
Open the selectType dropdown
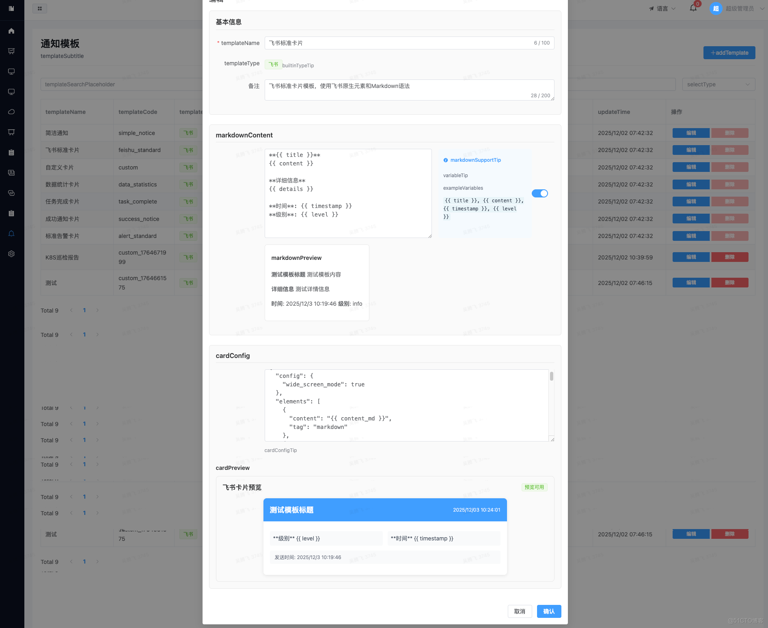[x=718, y=84]
